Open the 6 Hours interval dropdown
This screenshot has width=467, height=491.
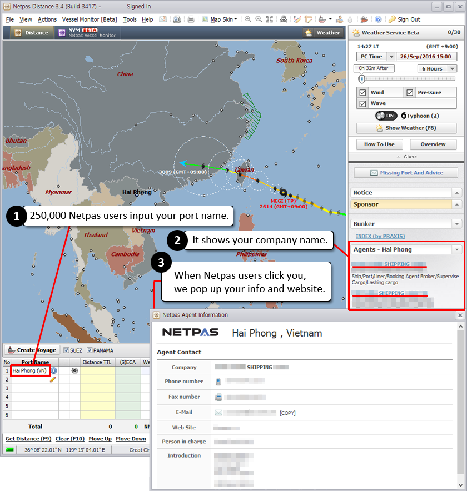coord(453,68)
